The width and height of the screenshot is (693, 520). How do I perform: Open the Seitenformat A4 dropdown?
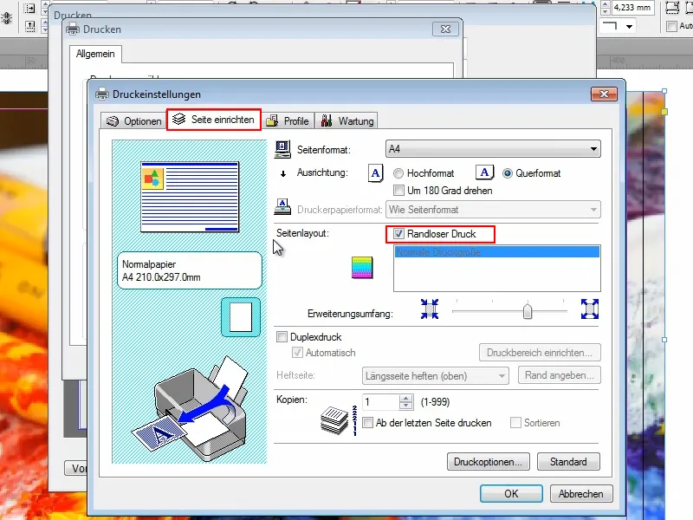592,148
